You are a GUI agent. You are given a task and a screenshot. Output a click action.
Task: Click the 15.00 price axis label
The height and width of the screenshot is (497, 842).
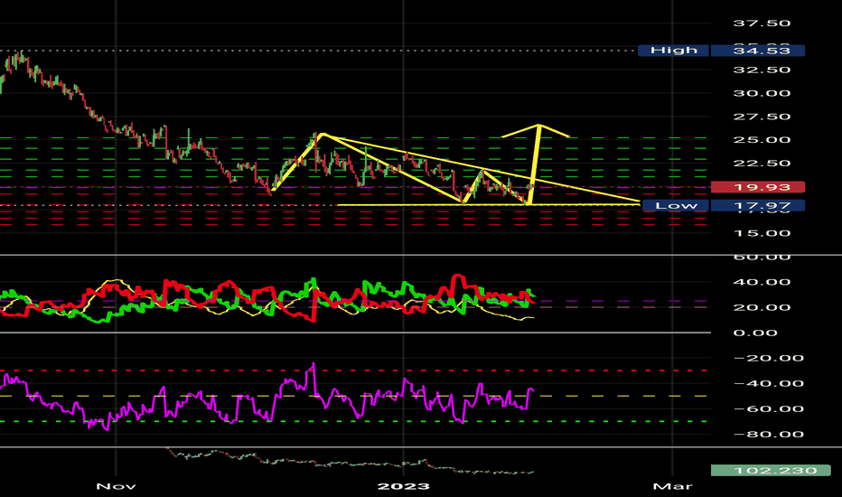[762, 233]
